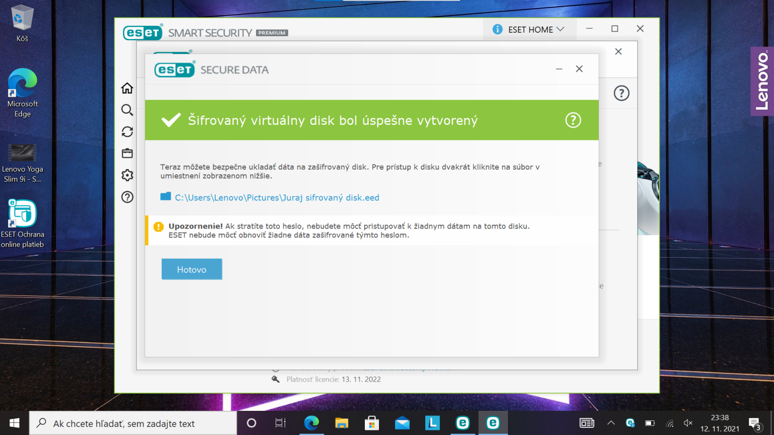Open the Recycle Bin (Kôš) desktop icon
Screen dimensions: 774x435
(x=22, y=23)
